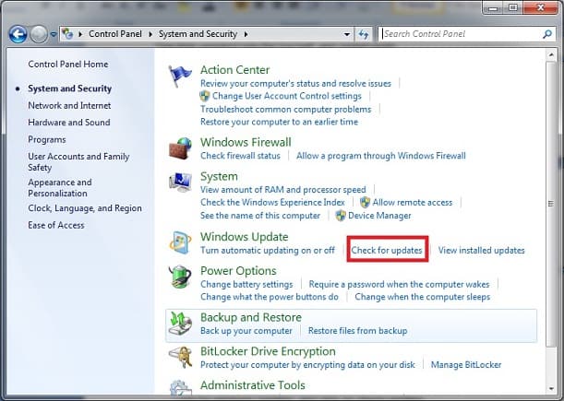This screenshot has height=401, width=564.
Task: Click the Forward navigation button
Action: click(x=39, y=34)
